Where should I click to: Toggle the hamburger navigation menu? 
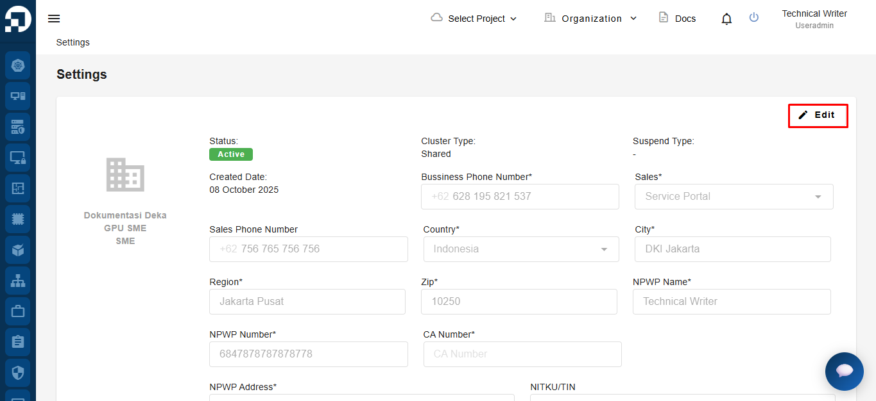[54, 19]
